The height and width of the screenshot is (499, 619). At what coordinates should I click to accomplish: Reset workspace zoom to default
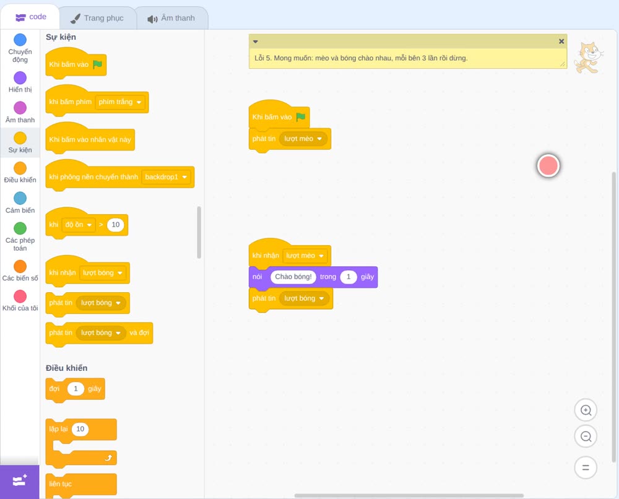click(586, 468)
